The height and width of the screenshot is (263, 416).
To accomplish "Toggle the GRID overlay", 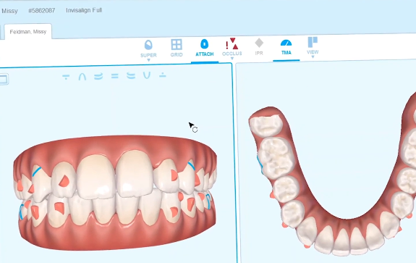I will click(177, 48).
